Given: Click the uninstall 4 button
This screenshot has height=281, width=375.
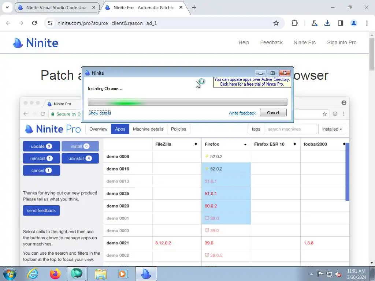Looking at the screenshot, I should [80, 158].
